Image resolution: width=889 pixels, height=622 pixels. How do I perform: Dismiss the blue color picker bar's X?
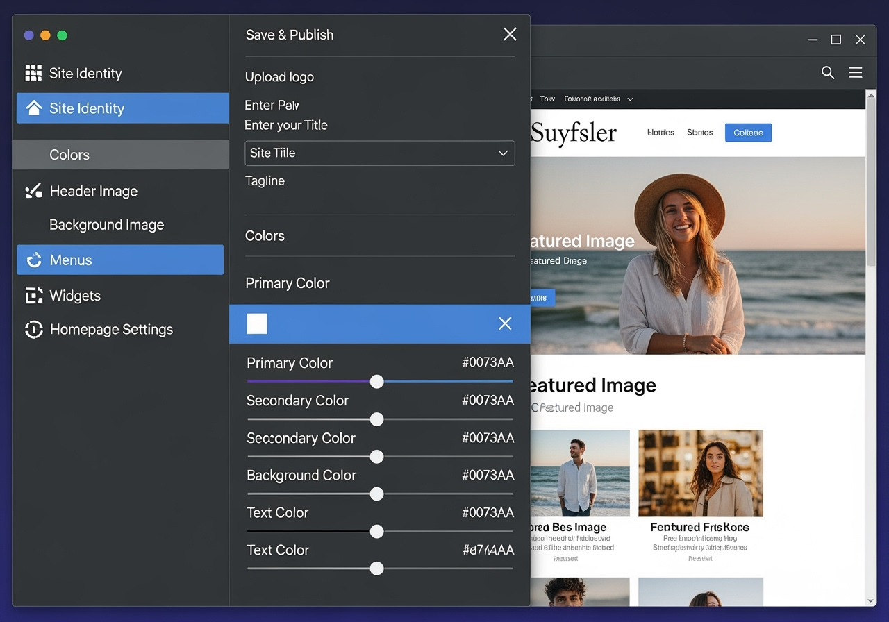click(505, 323)
